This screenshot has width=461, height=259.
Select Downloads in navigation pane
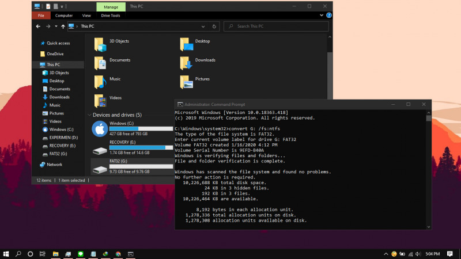click(x=59, y=97)
